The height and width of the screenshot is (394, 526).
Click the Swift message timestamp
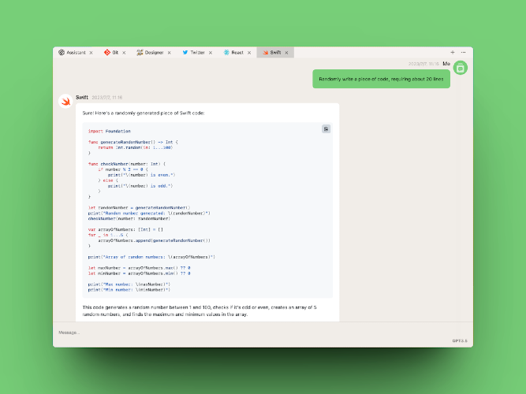[107, 98]
